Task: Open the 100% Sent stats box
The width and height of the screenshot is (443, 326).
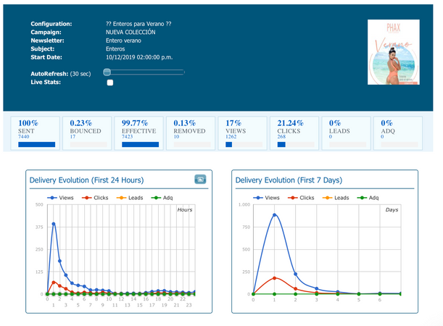Action: click(x=36, y=133)
